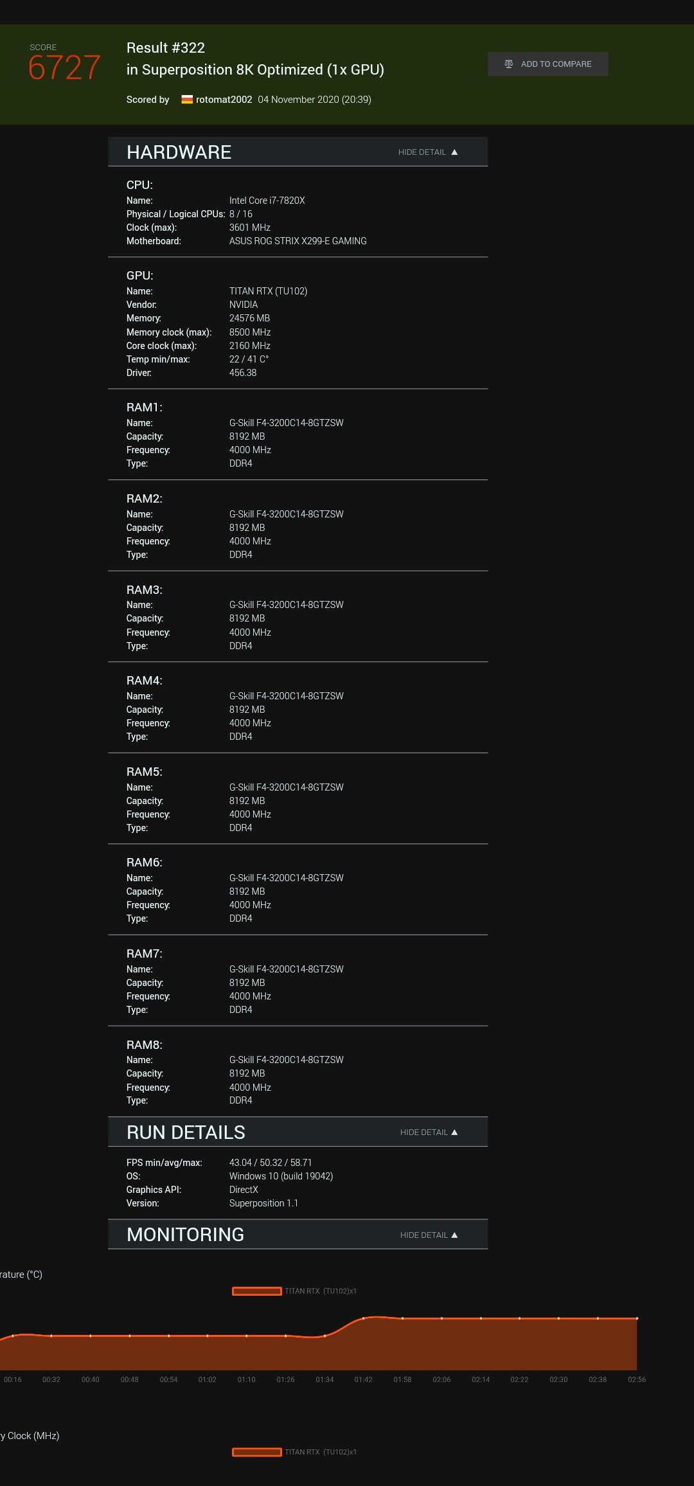Click the Monitoring section collapse triangle
Viewport: 694px width, 1486px height.
click(x=454, y=1235)
